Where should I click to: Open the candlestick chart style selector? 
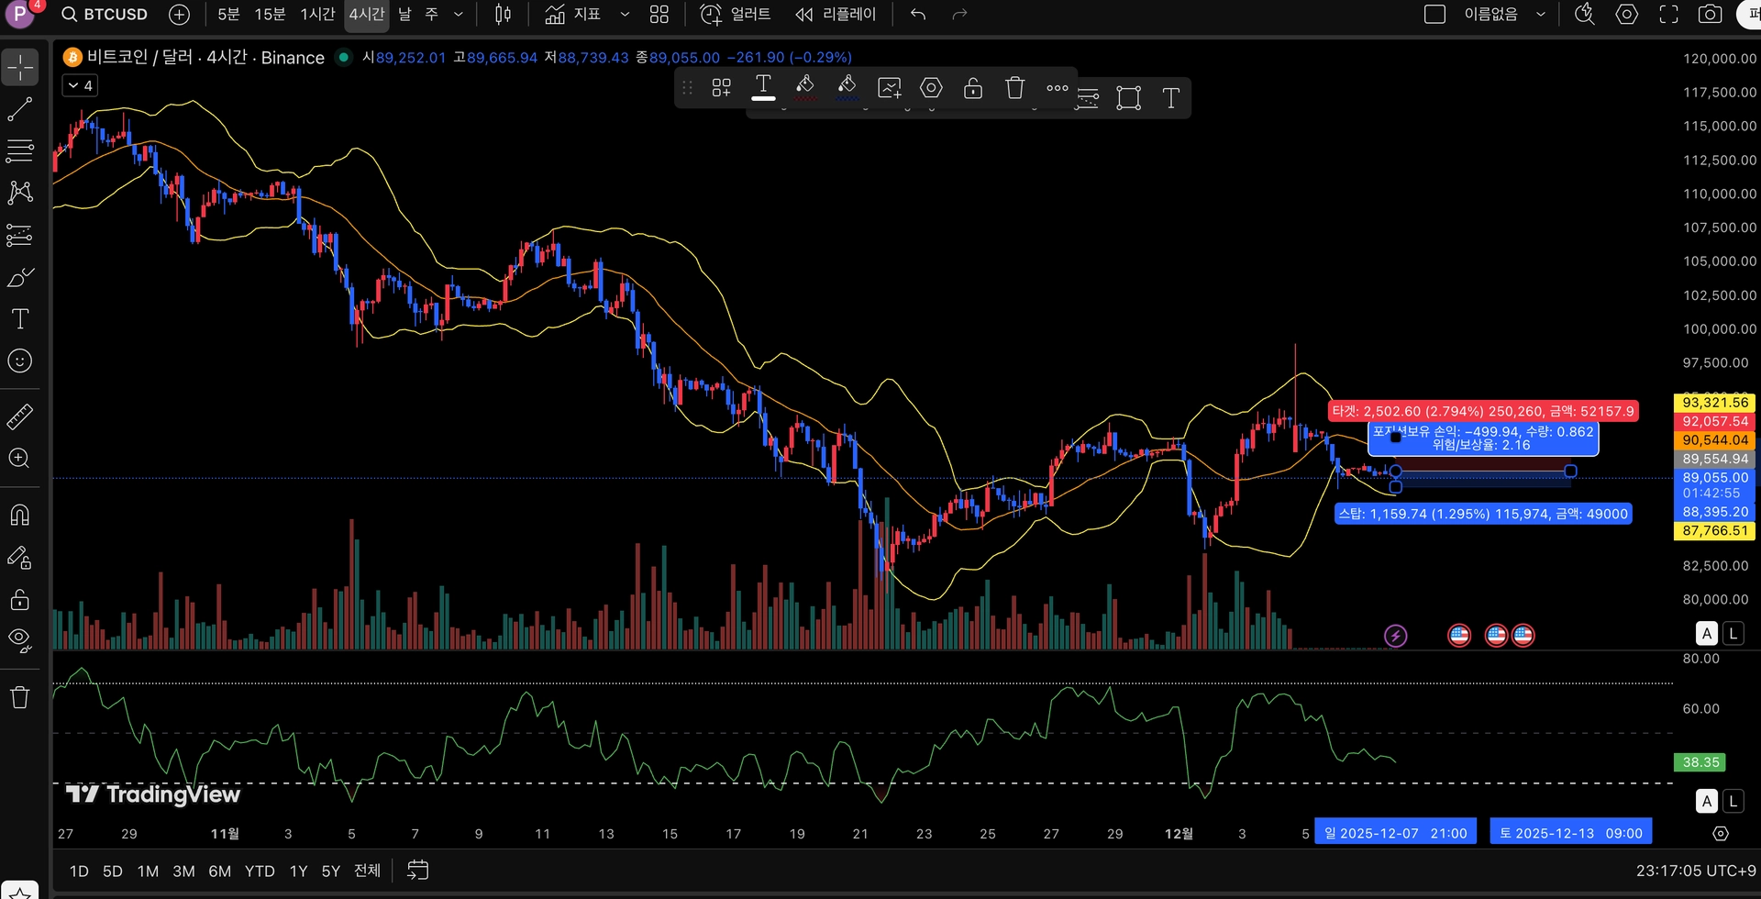point(503,15)
